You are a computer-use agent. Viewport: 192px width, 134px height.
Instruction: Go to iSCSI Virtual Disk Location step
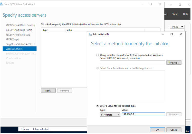coord(21,25)
